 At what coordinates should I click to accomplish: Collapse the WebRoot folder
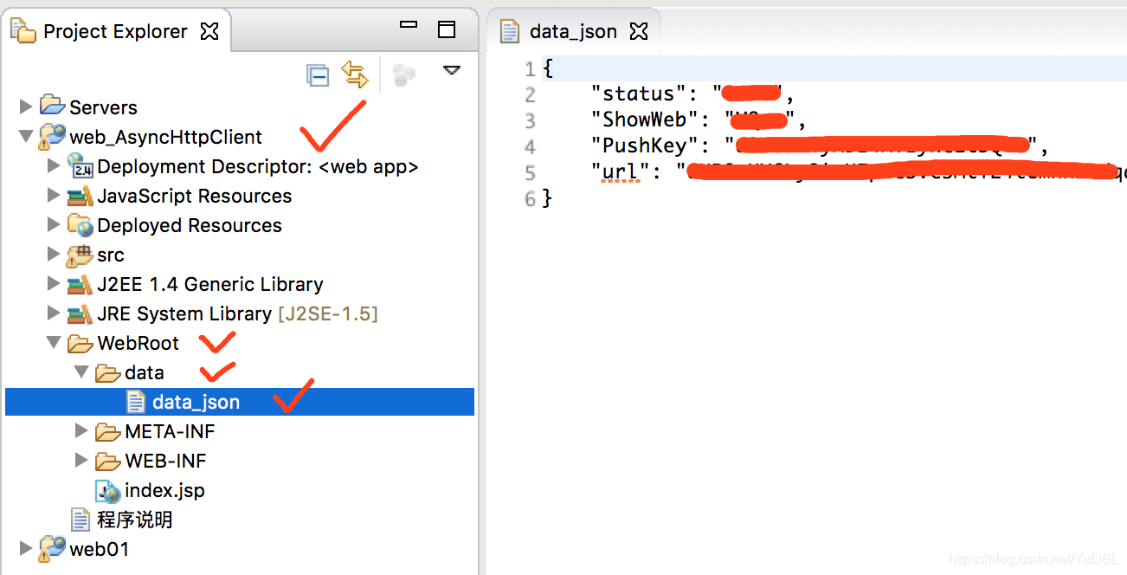click(54, 342)
